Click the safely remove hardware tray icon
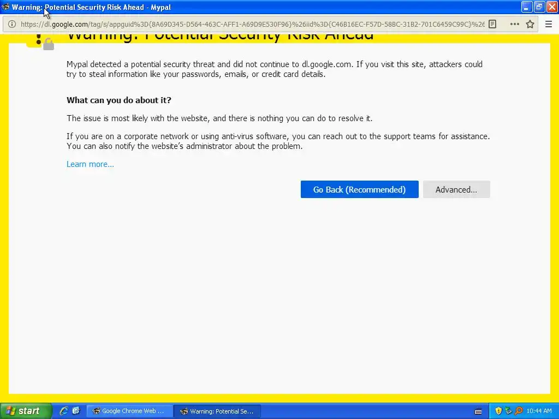Screen dimensions: 559x419 [508, 411]
